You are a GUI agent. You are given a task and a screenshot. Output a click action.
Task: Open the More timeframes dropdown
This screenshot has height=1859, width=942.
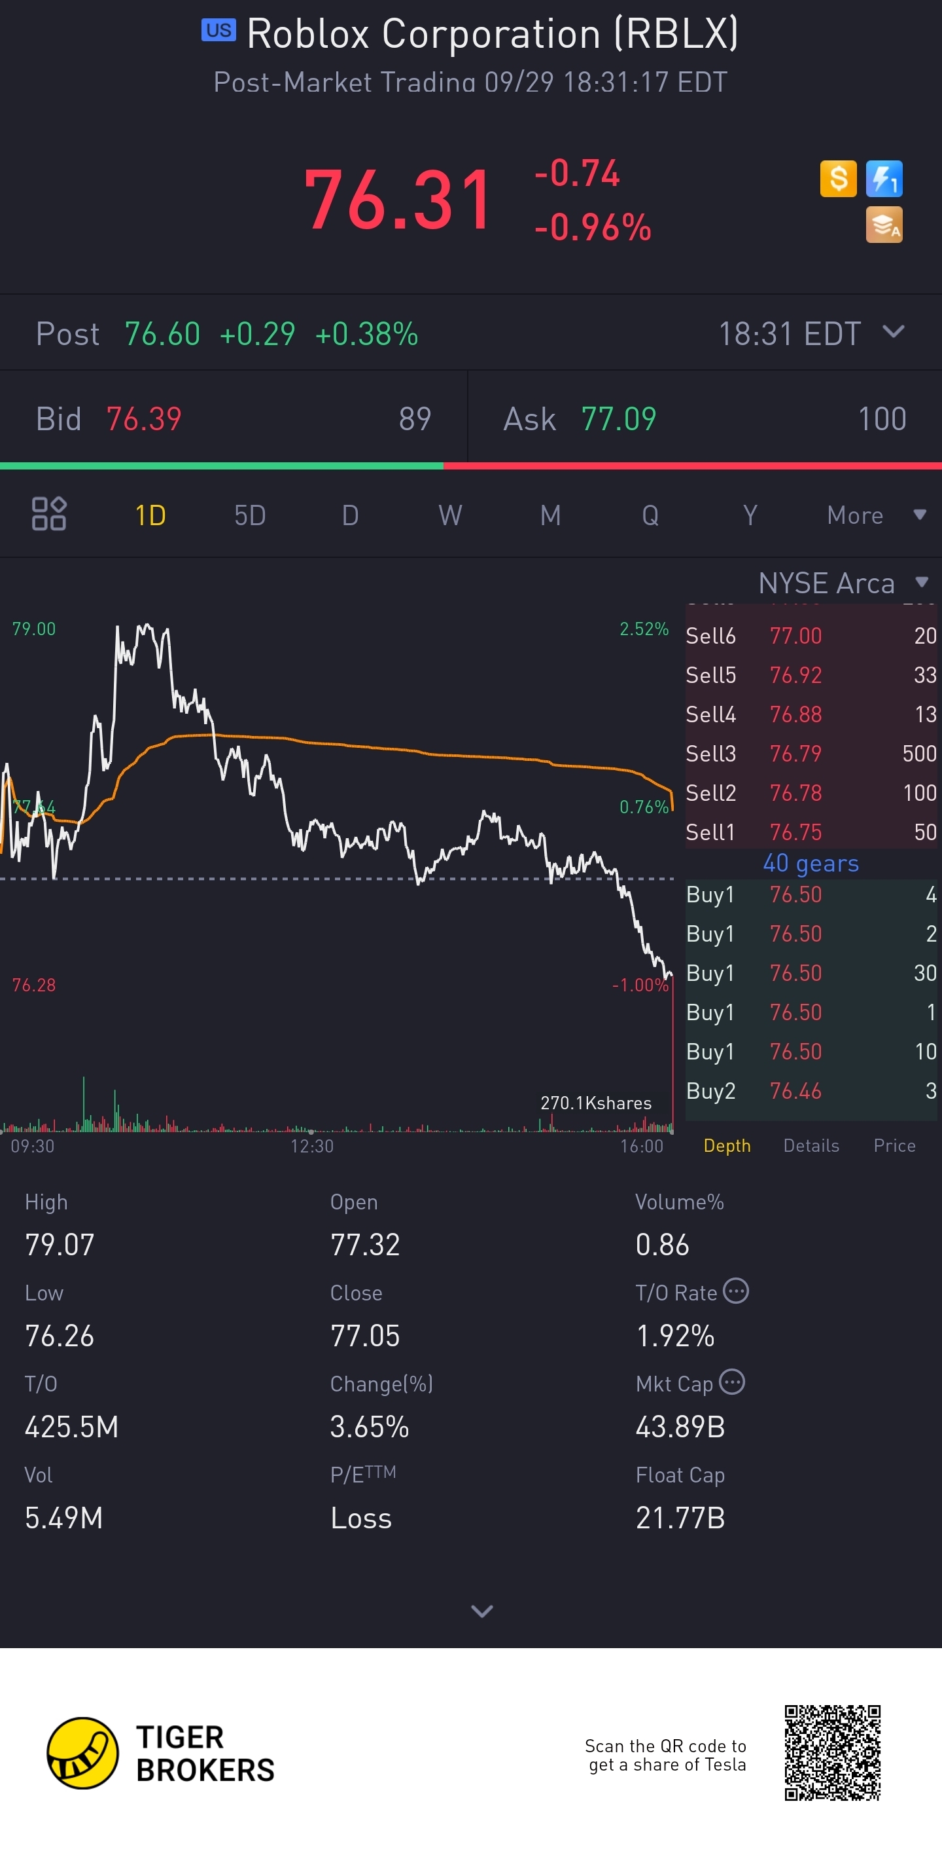(876, 515)
